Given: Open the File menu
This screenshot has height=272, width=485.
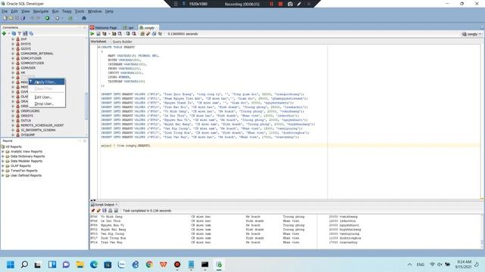Looking at the screenshot, I should click(5, 11).
